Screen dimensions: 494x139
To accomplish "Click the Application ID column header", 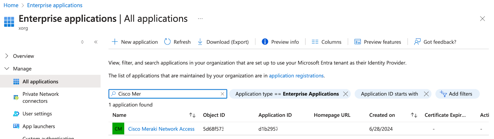I will [275, 115].
